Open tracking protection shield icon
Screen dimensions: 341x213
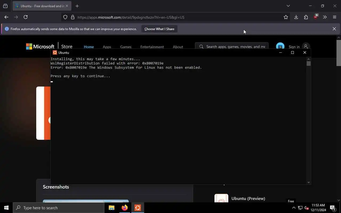[x=65, y=17]
